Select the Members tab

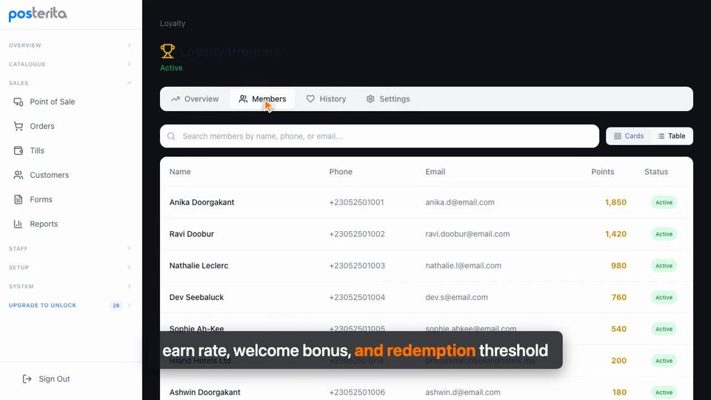(x=262, y=99)
